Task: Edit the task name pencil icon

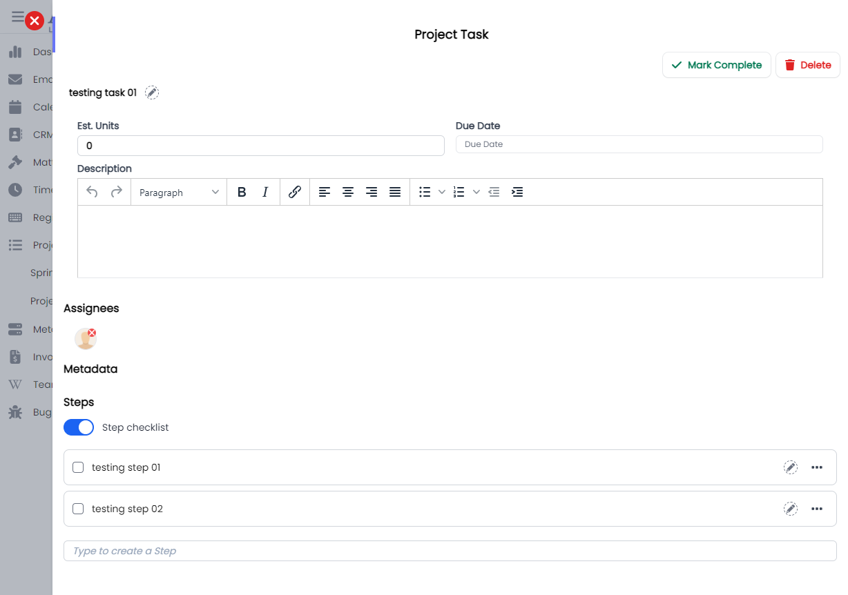Action: [152, 92]
